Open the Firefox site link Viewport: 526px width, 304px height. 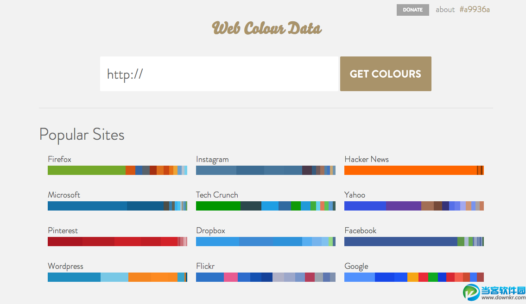point(59,159)
